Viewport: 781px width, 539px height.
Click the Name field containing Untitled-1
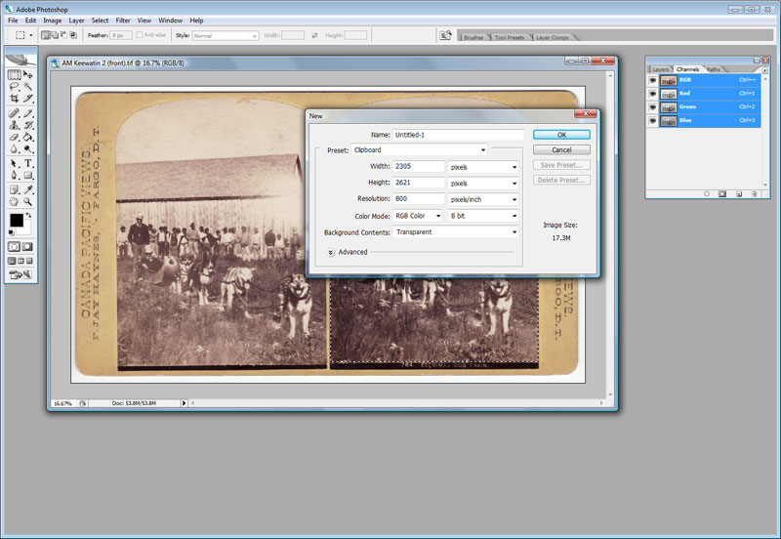(458, 135)
